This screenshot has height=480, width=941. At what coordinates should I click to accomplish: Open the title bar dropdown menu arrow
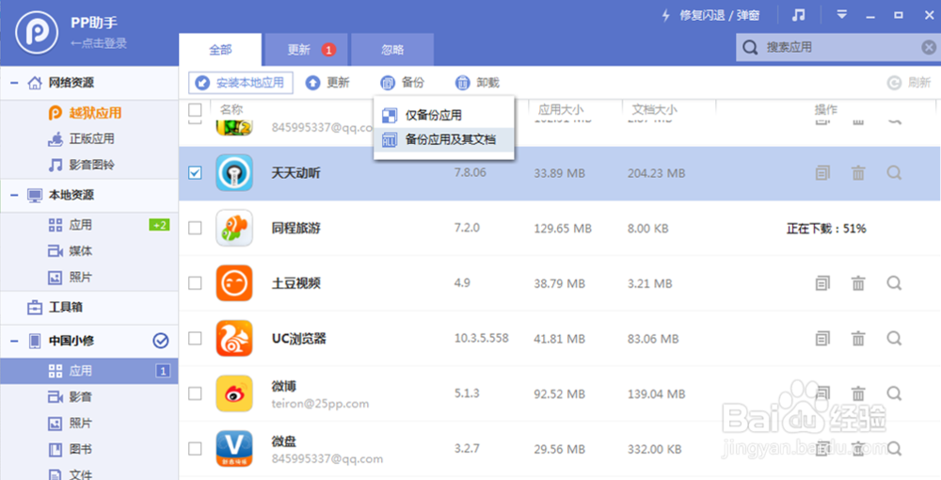click(842, 14)
